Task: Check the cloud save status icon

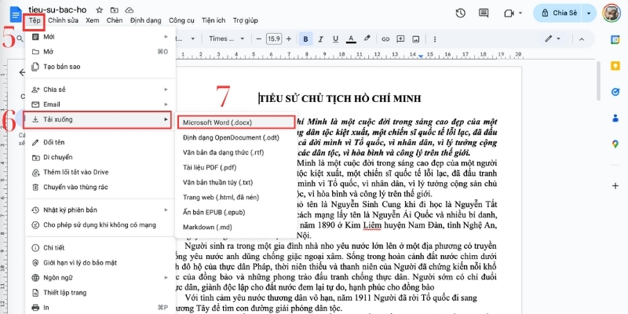Action: [129, 9]
